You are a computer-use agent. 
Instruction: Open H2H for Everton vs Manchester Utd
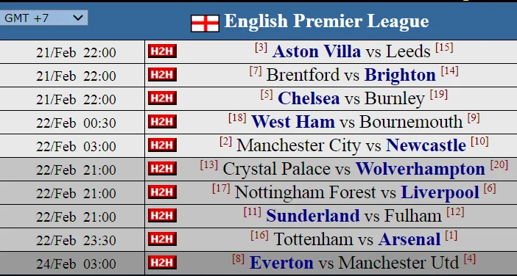[x=162, y=263]
